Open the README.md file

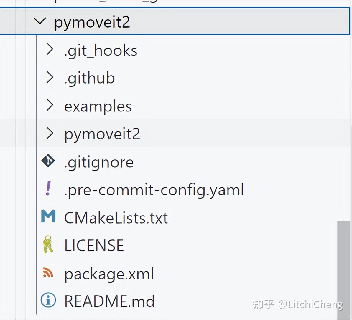(x=109, y=301)
